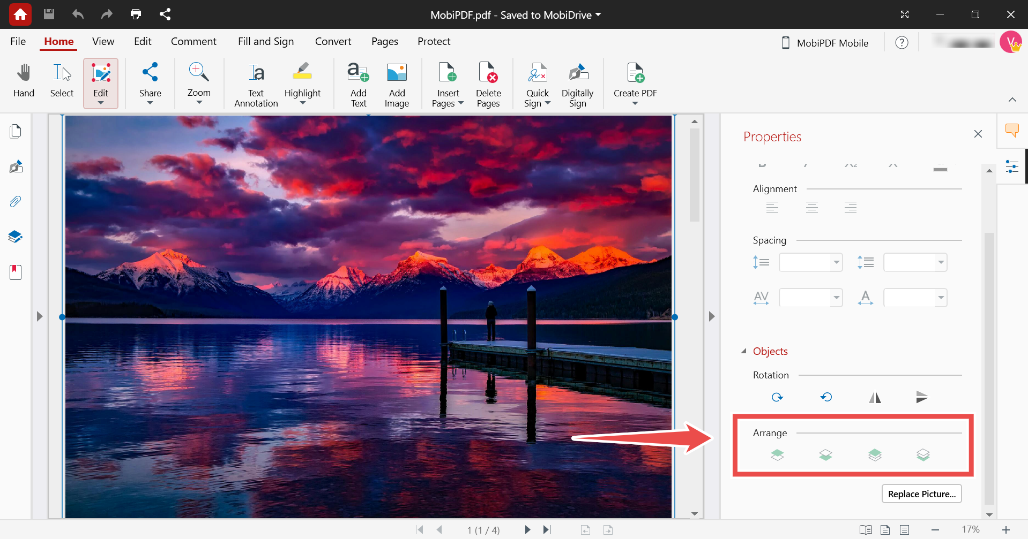Open the bookmarks sidebar panel

click(x=16, y=272)
